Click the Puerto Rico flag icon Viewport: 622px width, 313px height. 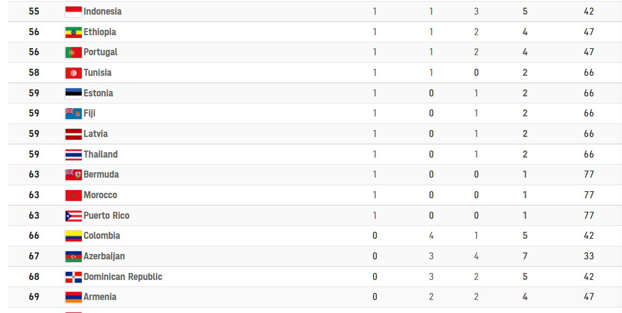pos(74,216)
